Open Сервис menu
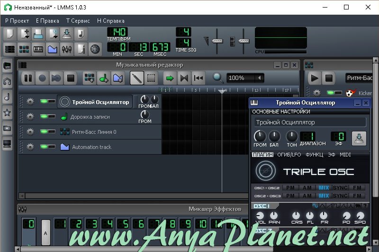The width and height of the screenshot is (379, 252). pos(78,21)
